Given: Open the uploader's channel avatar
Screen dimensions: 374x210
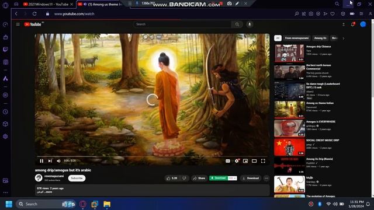Looking at the screenshot, I should [x=39, y=178].
